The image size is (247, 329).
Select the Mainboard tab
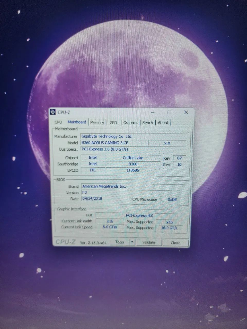[x=77, y=122]
